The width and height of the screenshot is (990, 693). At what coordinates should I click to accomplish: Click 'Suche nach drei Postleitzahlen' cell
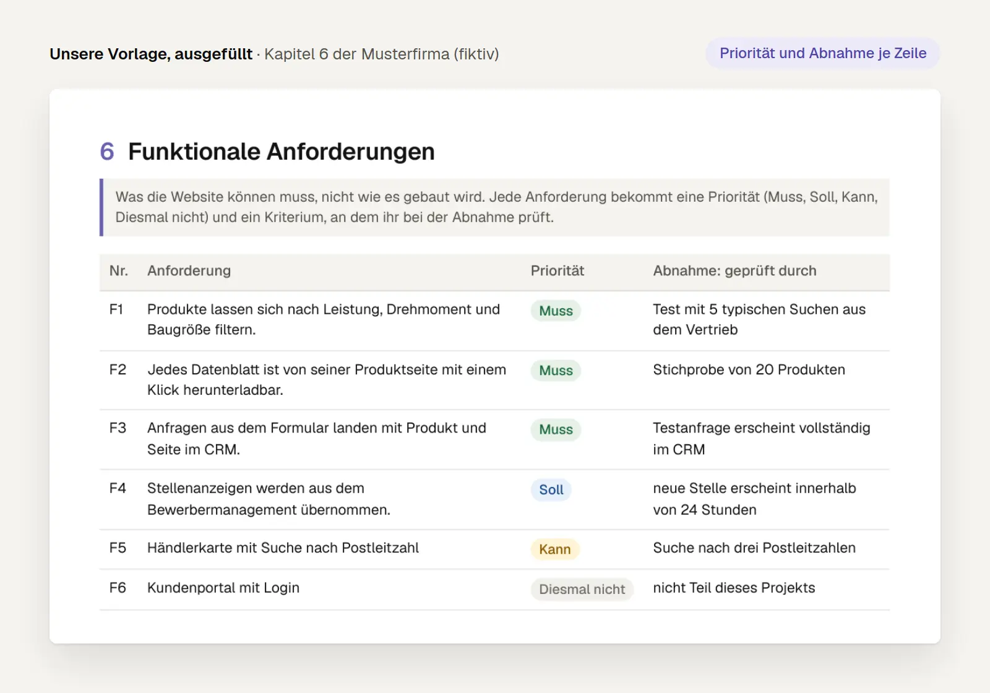coord(754,548)
